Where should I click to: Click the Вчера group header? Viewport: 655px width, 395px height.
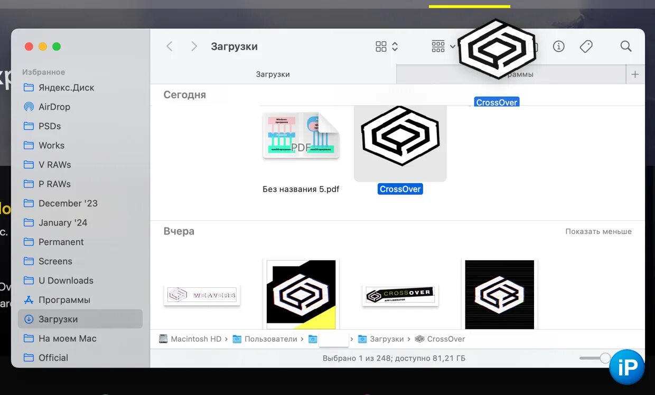coord(179,231)
